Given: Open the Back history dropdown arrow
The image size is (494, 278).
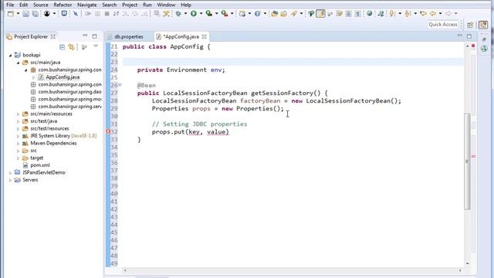Looking at the screenshot, I should coord(440,14).
